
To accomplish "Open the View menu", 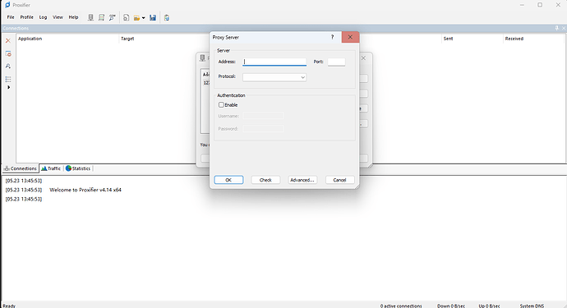I will [58, 17].
